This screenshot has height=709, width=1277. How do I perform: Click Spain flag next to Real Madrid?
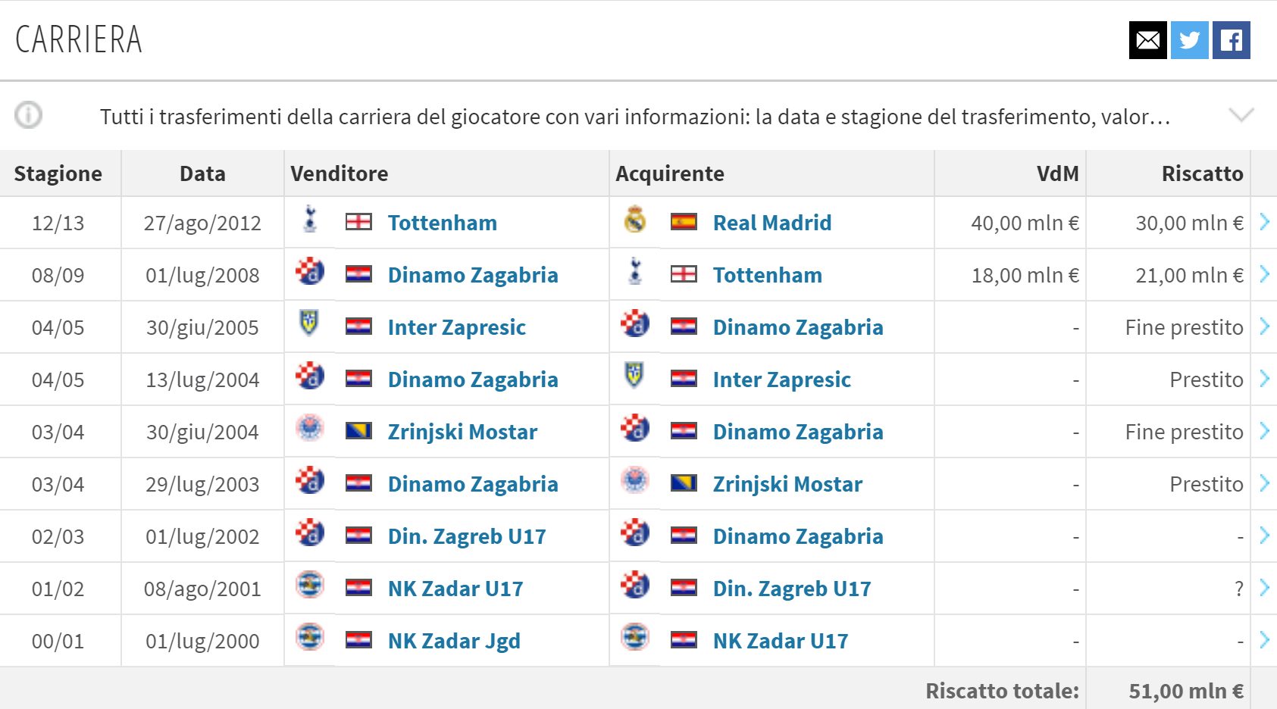click(x=684, y=222)
